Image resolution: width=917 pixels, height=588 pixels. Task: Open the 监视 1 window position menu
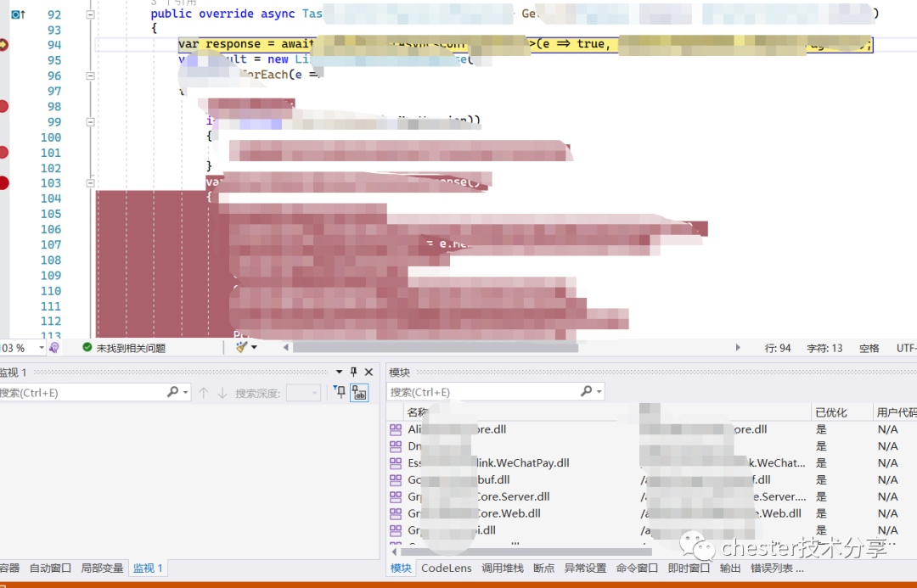tap(339, 372)
